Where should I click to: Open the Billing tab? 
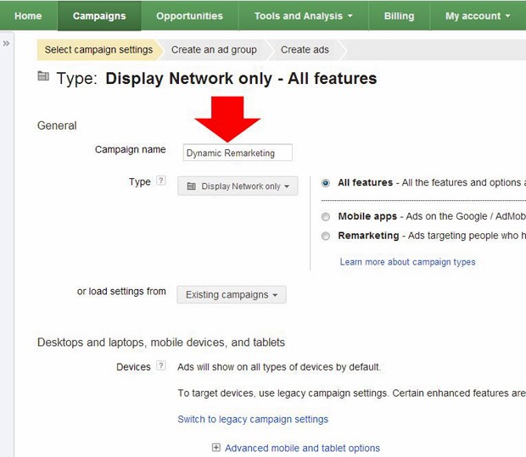click(x=399, y=16)
